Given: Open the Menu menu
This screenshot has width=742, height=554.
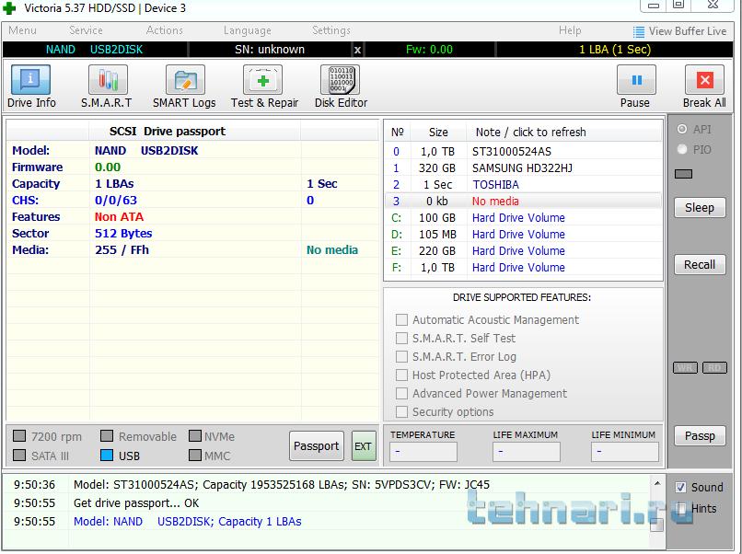Looking at the screenshot, I should click(x=22, y=30).
